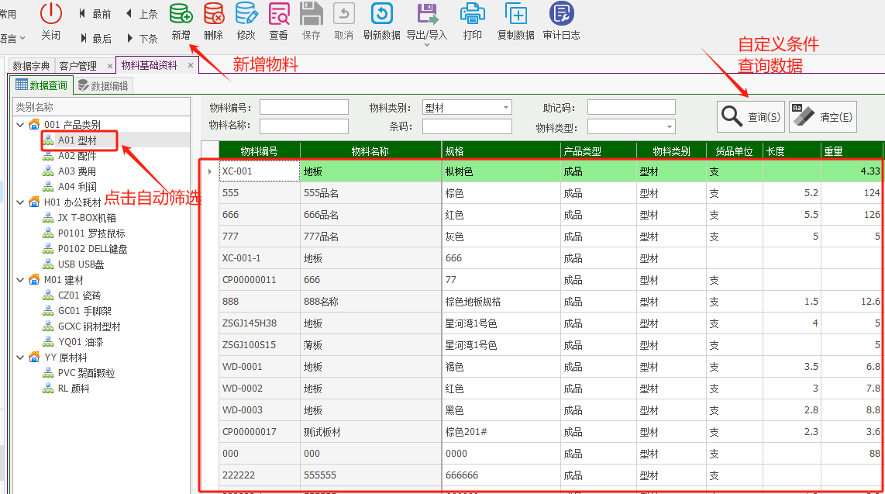Screen dimensions: 885x494
Task: Select A01 型材 in category tree
Action: [x=77, y=140]
